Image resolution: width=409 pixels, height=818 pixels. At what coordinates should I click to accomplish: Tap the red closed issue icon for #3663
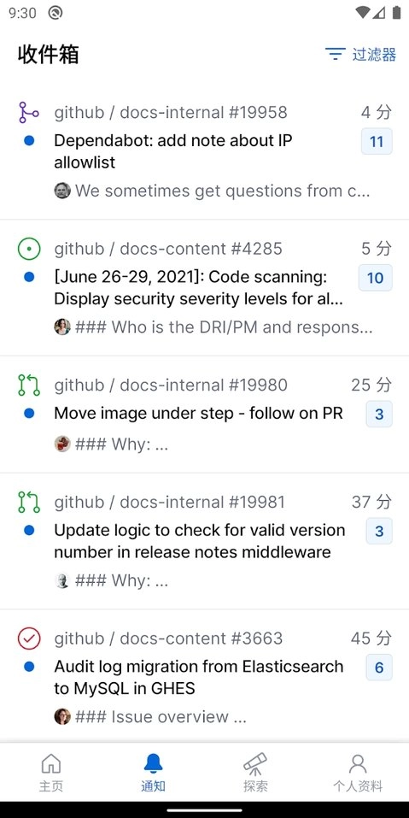[29, 639]
